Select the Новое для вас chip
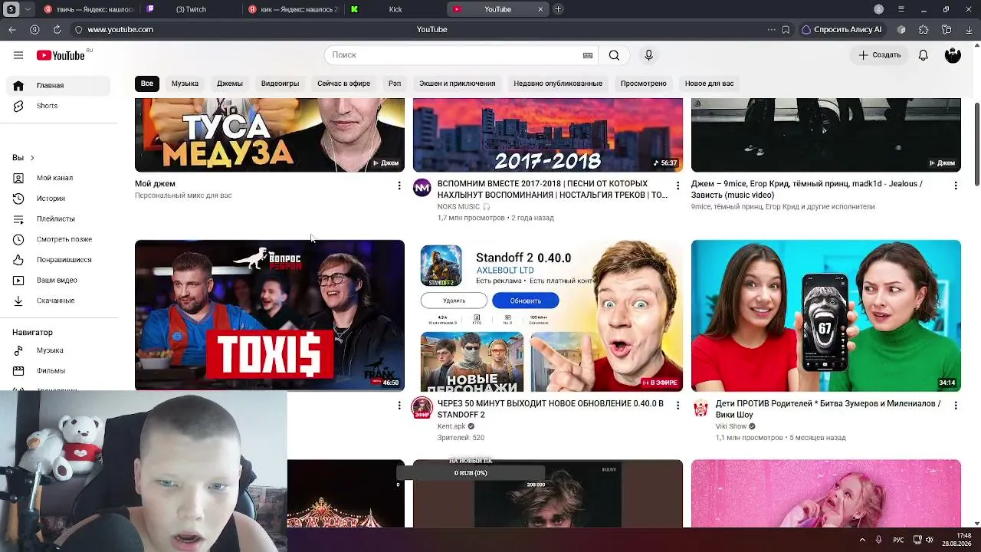The image size is (981, 552). point(709,84)
